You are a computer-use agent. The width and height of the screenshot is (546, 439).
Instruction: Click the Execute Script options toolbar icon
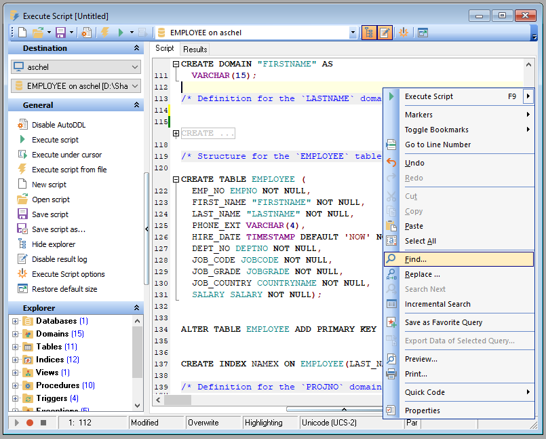[403, 33]
